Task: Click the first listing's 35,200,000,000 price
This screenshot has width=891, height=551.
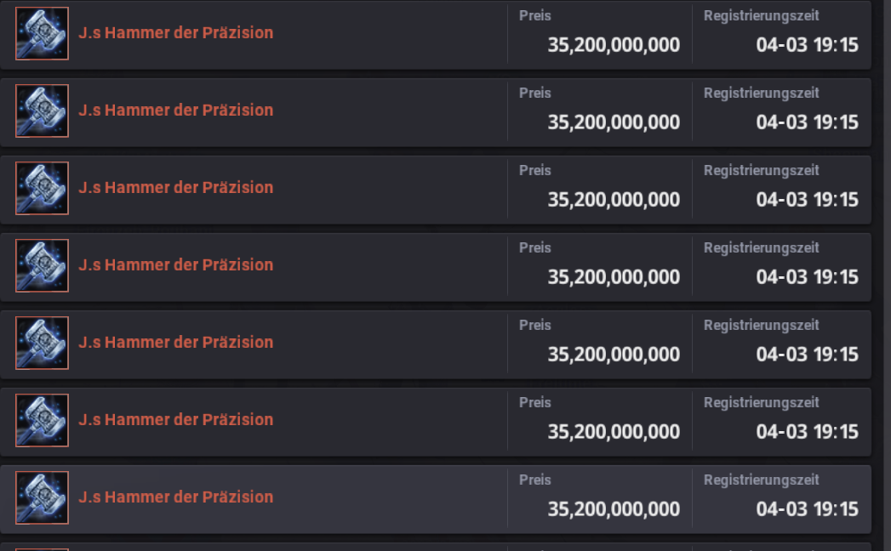Action: click(614, 45)
